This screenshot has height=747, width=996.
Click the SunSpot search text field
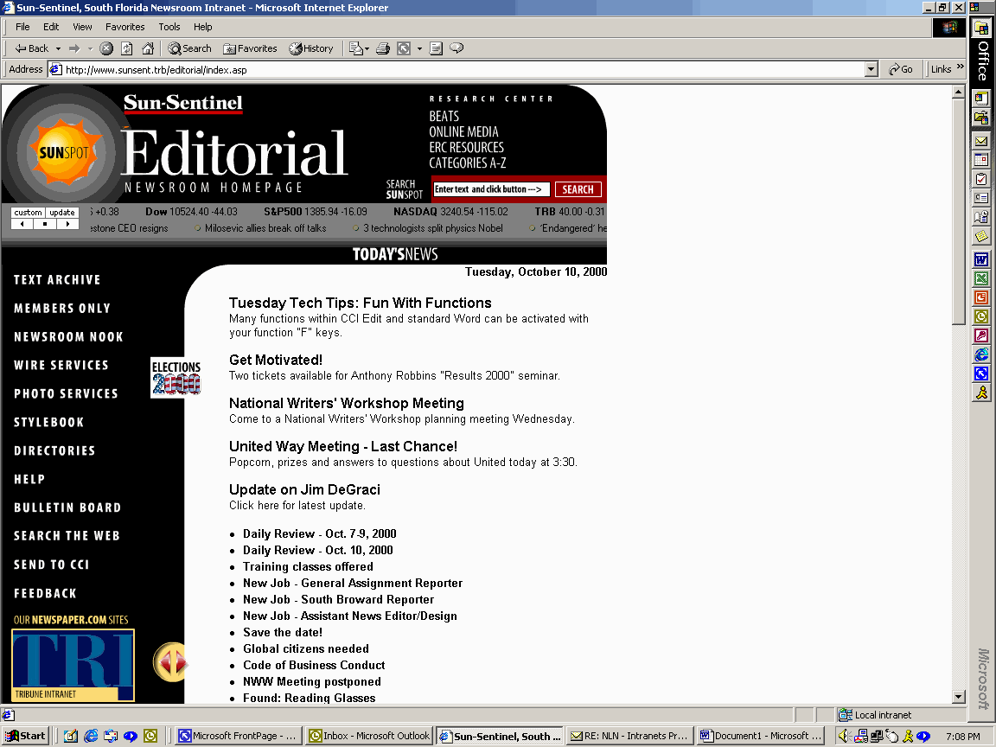pos(491,189)
